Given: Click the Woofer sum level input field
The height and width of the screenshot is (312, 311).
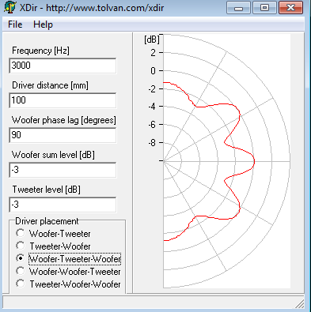Looking at the screenshot, I should click(x=63, y=170).
